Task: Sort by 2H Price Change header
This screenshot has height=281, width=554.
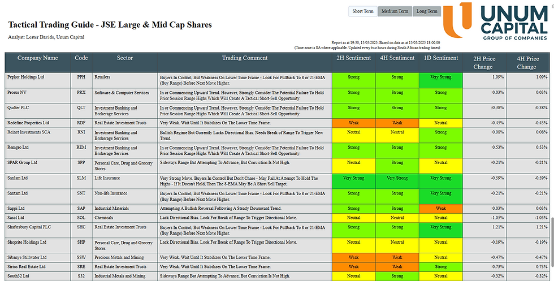Action: coord(484,63)
